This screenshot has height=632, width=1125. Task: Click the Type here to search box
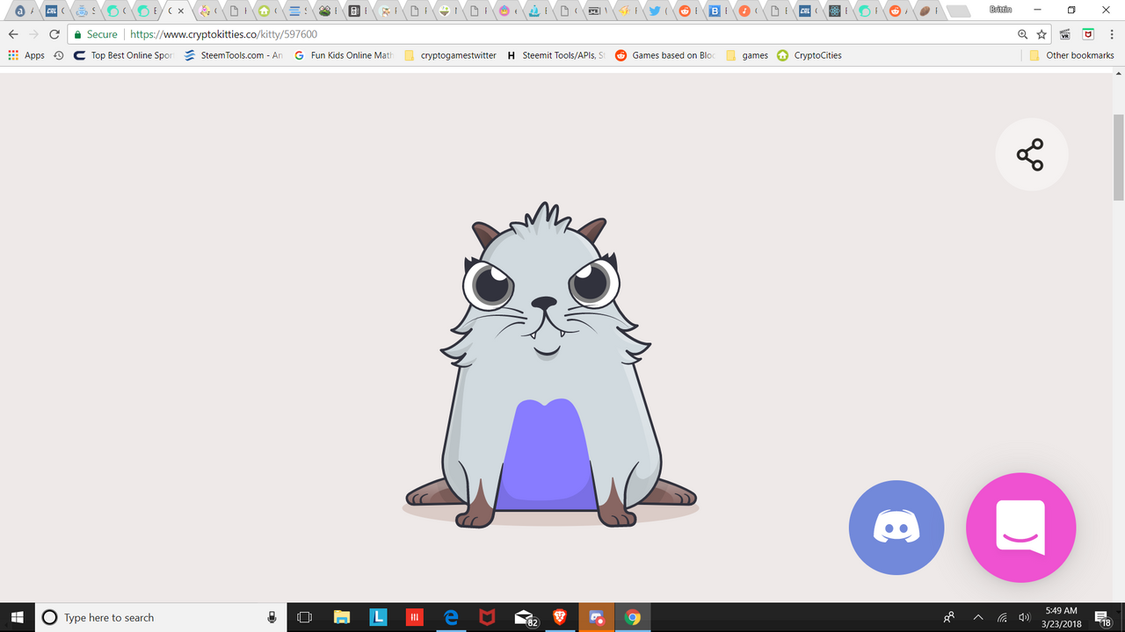point(161,617)
